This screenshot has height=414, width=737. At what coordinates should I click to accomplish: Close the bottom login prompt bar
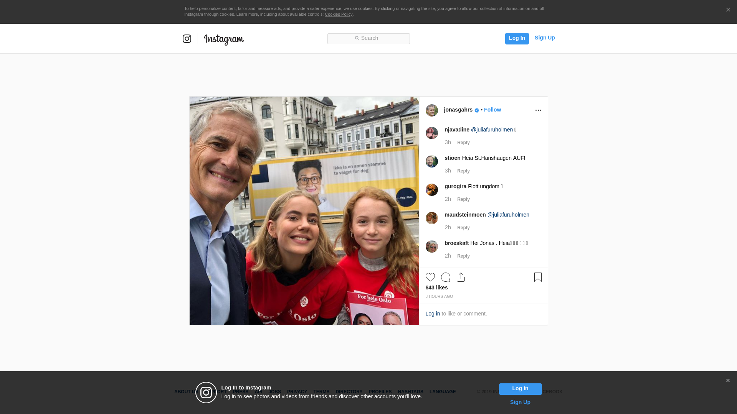728,381
